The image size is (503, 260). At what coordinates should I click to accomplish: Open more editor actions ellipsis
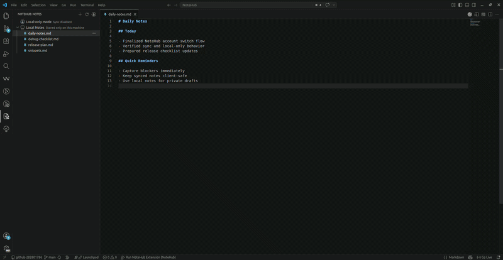497,14
